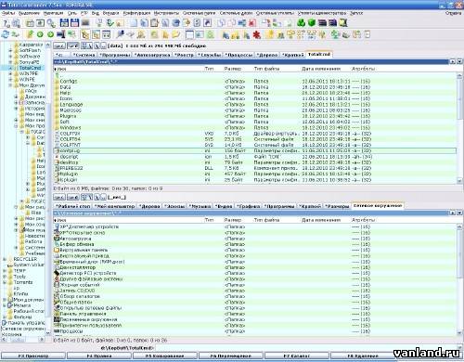Image resolution: width=464 pixels, height=362 pixels.
Task: Select the FRERES32 file row
Action: point(255,168)
